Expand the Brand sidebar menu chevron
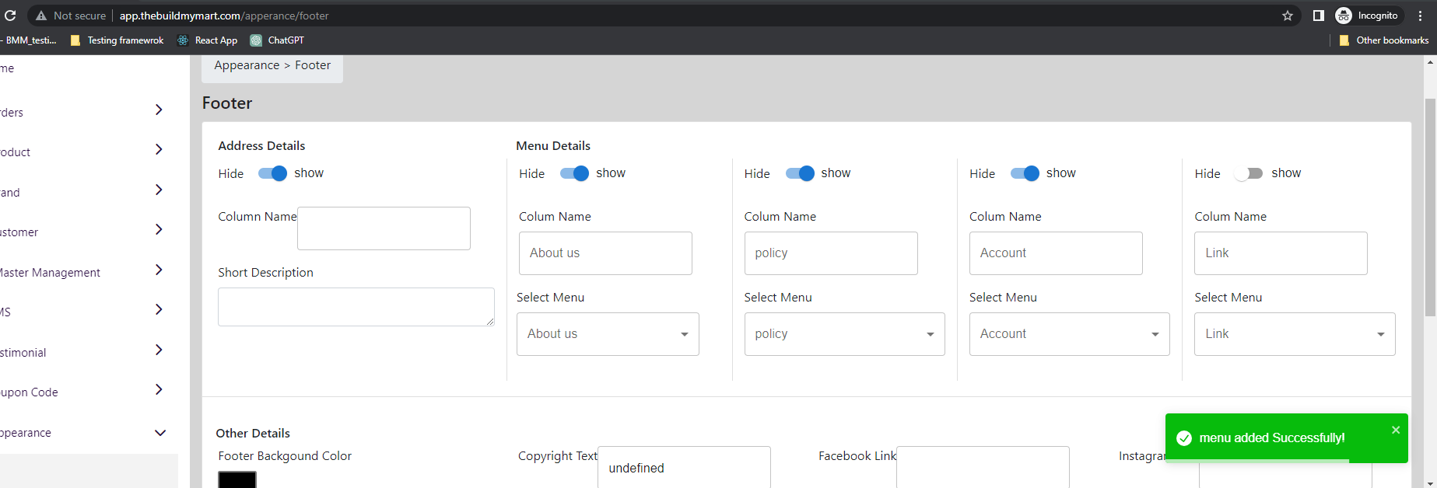The height and width of the screenshot is (488, 1437). (x=159, y=190)
